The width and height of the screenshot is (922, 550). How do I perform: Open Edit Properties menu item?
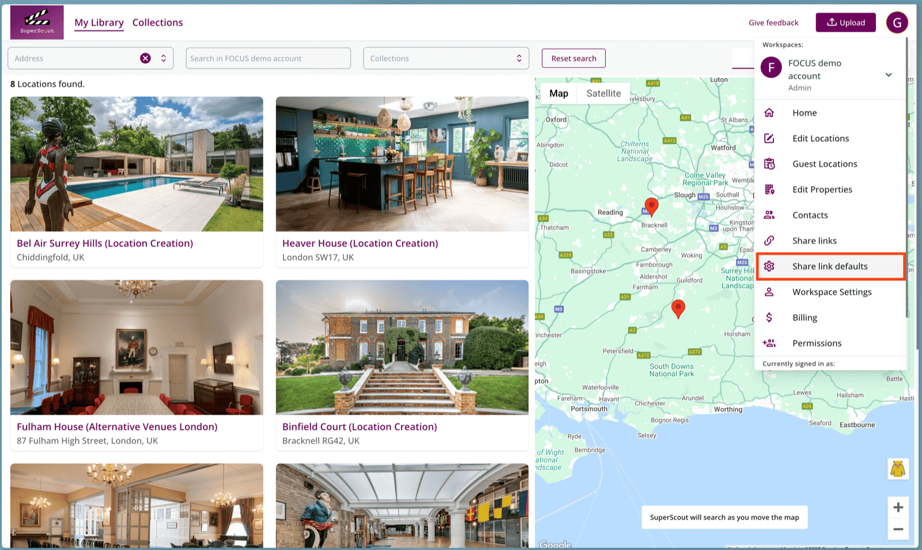pos(830,189)
